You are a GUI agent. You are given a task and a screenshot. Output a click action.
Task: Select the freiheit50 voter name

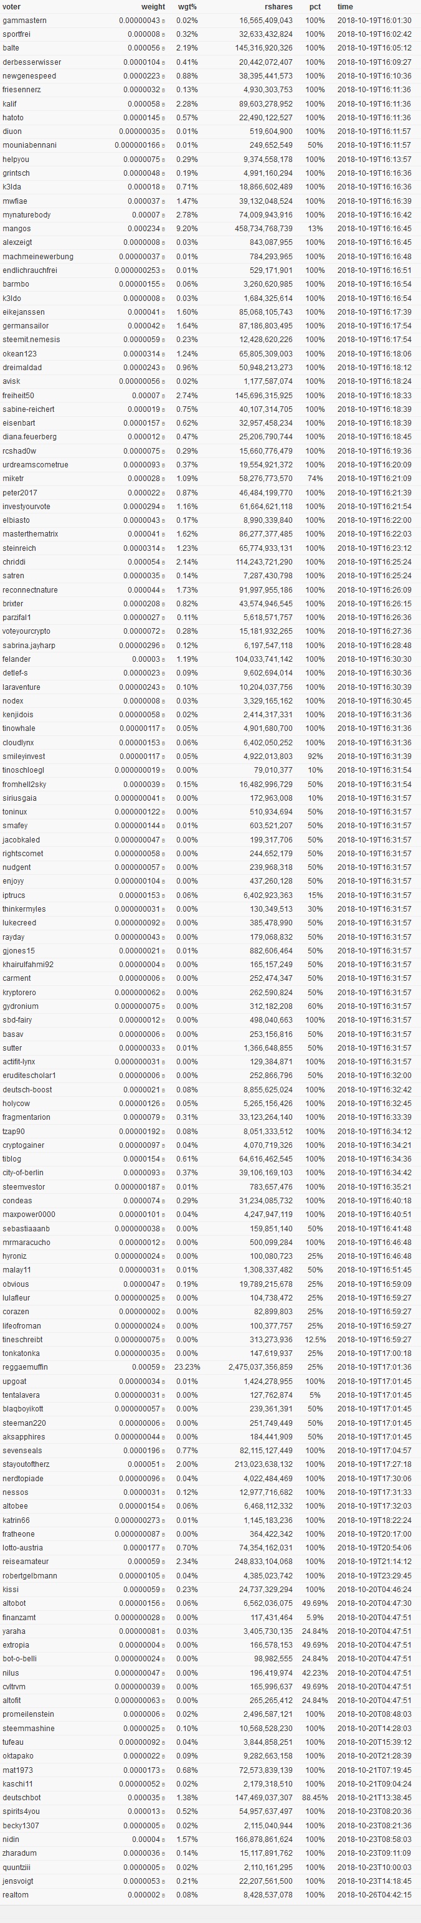[18, 395]
